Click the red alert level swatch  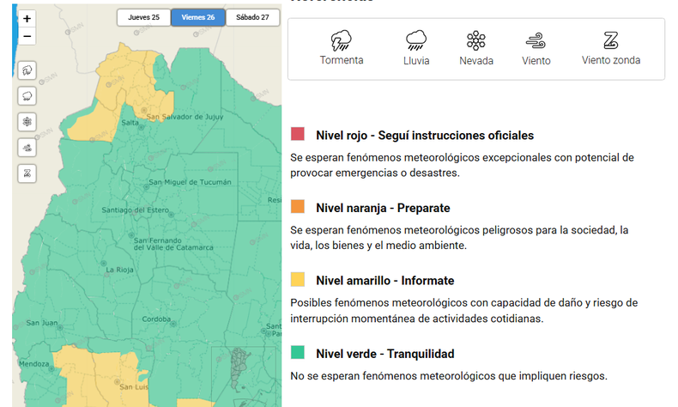click(298, 135)
